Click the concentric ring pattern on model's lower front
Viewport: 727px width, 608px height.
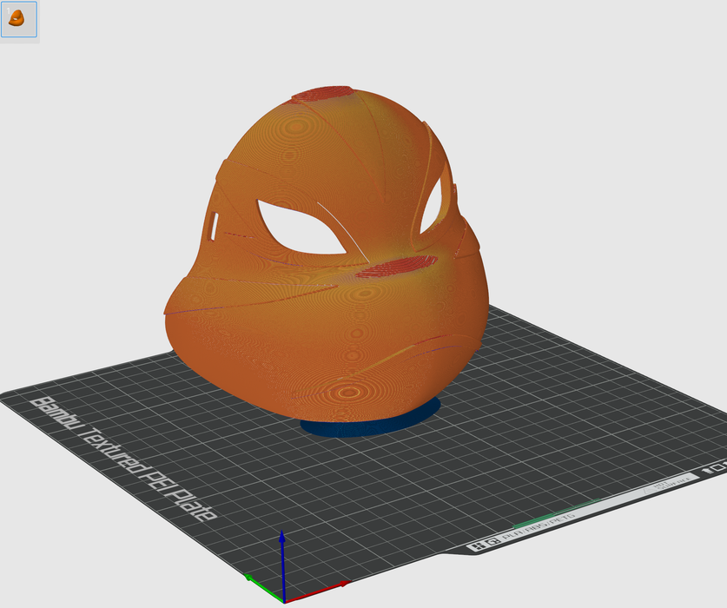click(352, 393)
